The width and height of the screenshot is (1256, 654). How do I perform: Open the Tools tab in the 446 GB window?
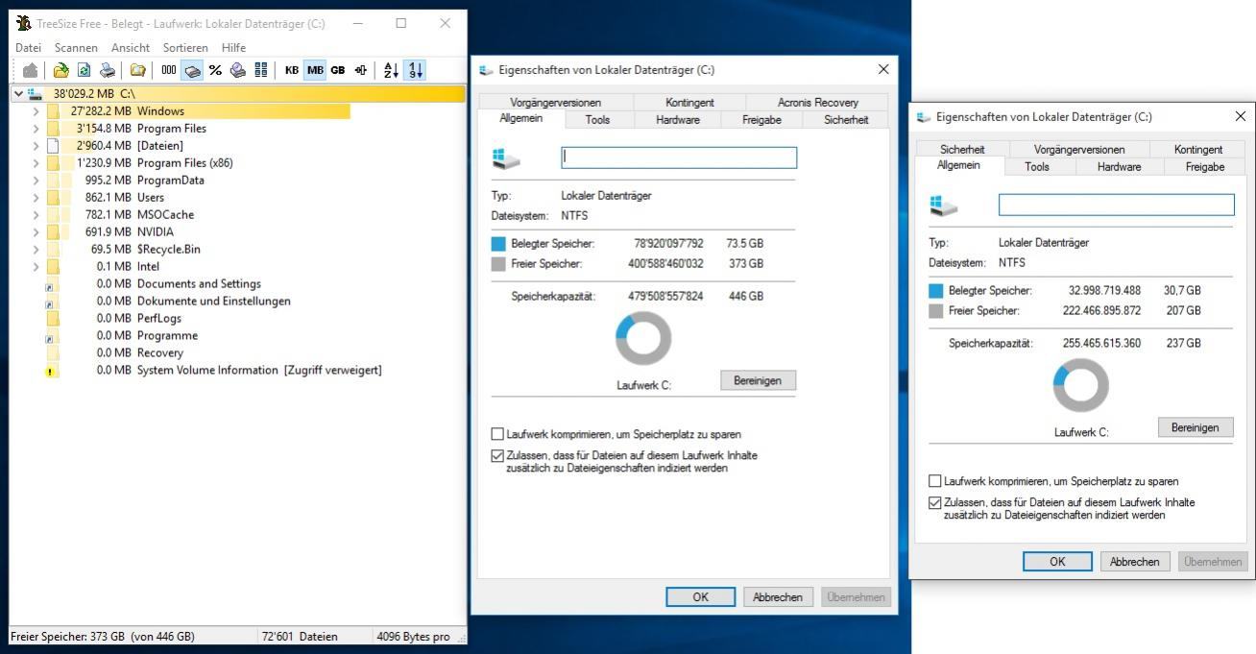[x=597, y=120]
